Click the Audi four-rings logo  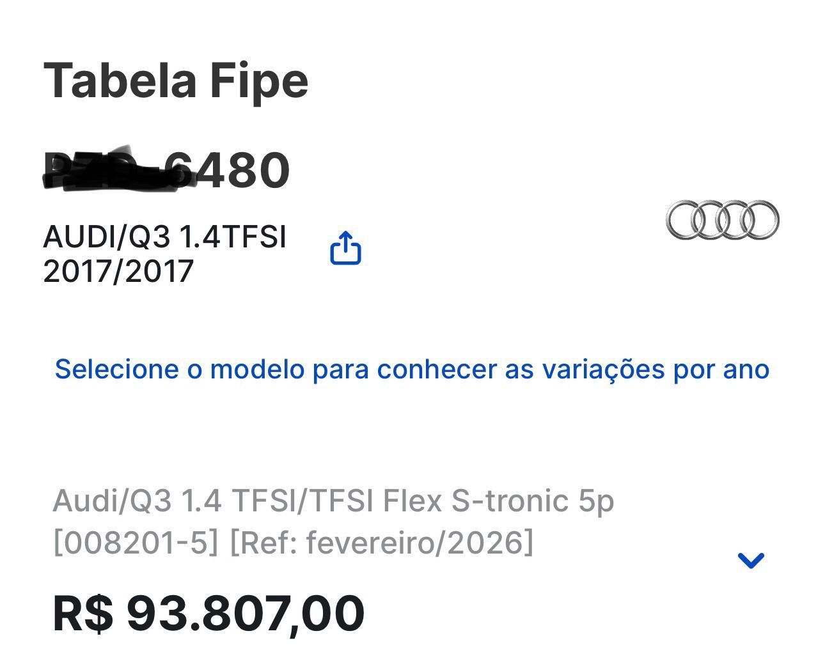(x=722, y=220)
